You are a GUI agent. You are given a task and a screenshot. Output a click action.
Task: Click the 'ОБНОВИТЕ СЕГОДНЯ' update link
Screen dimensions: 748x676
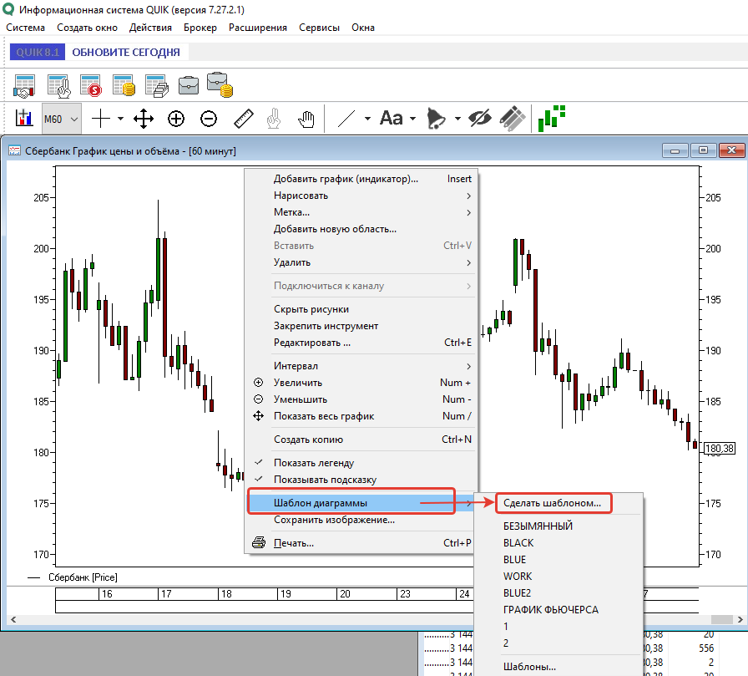[126, 52]
